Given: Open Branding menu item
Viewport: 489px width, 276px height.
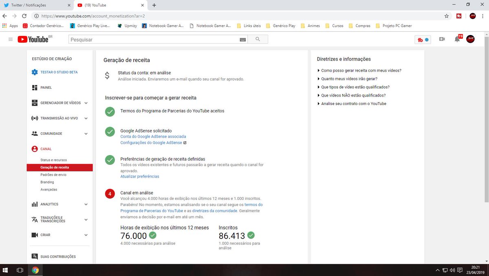Looking at the screenshot, I should click(x=47, y=182).
